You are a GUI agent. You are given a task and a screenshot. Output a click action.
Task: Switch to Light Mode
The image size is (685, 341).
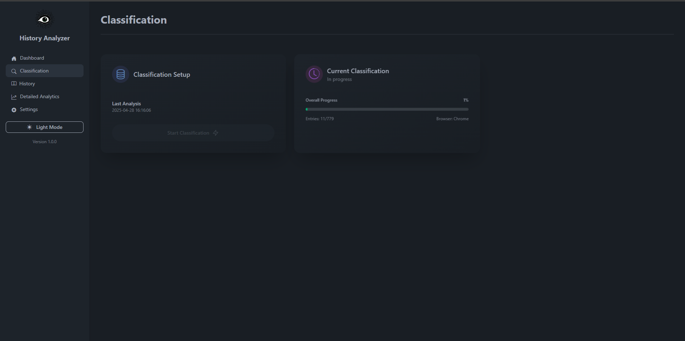pos(45,127)
